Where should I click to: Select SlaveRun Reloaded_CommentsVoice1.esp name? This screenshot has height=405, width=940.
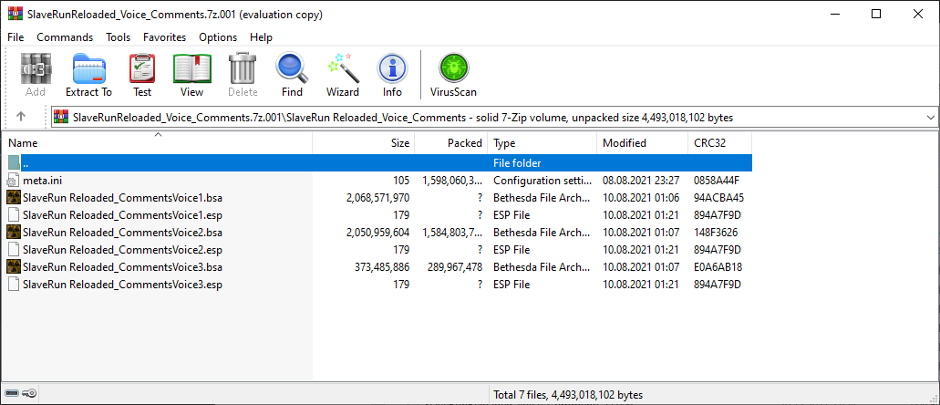[x=122, y=214]
